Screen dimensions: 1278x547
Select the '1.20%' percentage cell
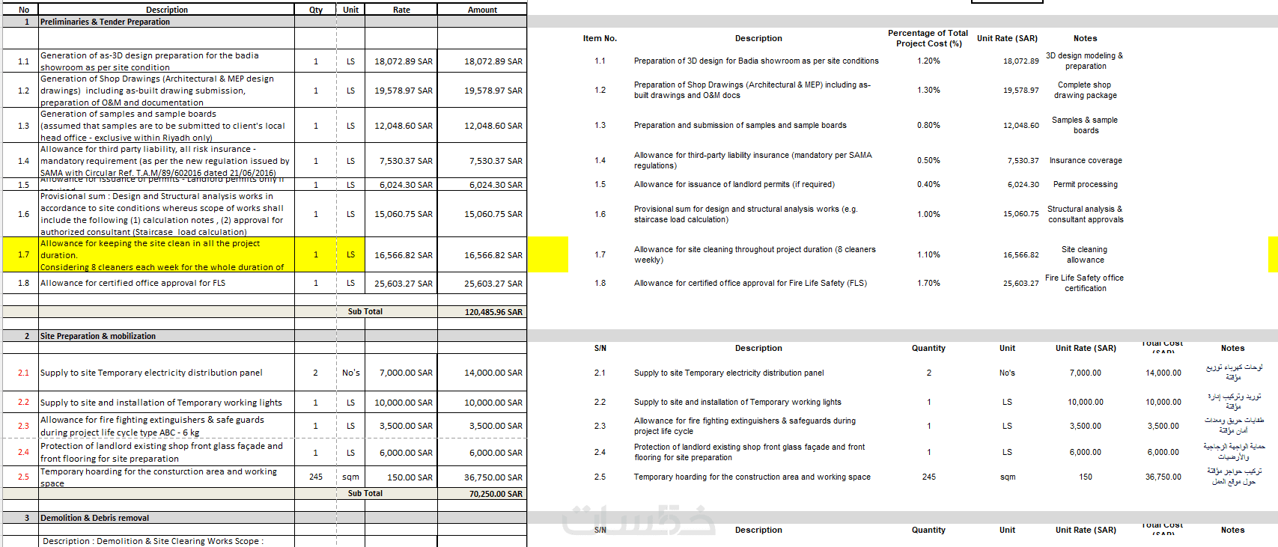pos(928,61)
